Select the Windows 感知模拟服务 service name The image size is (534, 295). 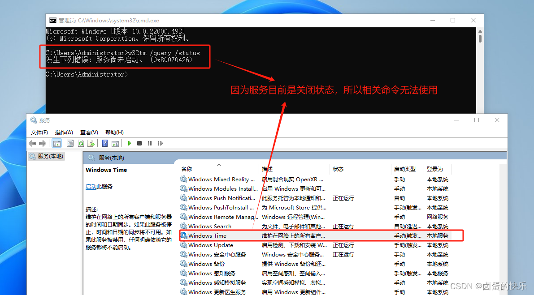click(x=217, y=283)
